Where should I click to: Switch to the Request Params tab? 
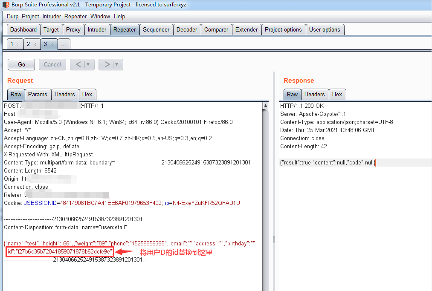(x=38, y=95)
